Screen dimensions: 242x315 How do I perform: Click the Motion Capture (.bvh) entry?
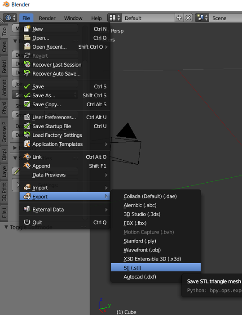point(156,232)
